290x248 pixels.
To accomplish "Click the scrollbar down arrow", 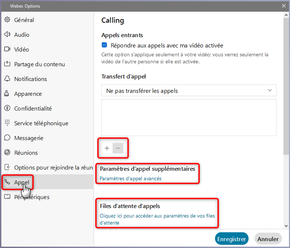I will pos(285,226).
